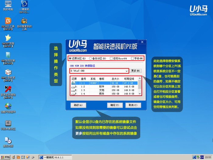Select the 文档 volume label on E: row
Screen dimensions: 213x160
pyautogui.click(x=102, y=90)
